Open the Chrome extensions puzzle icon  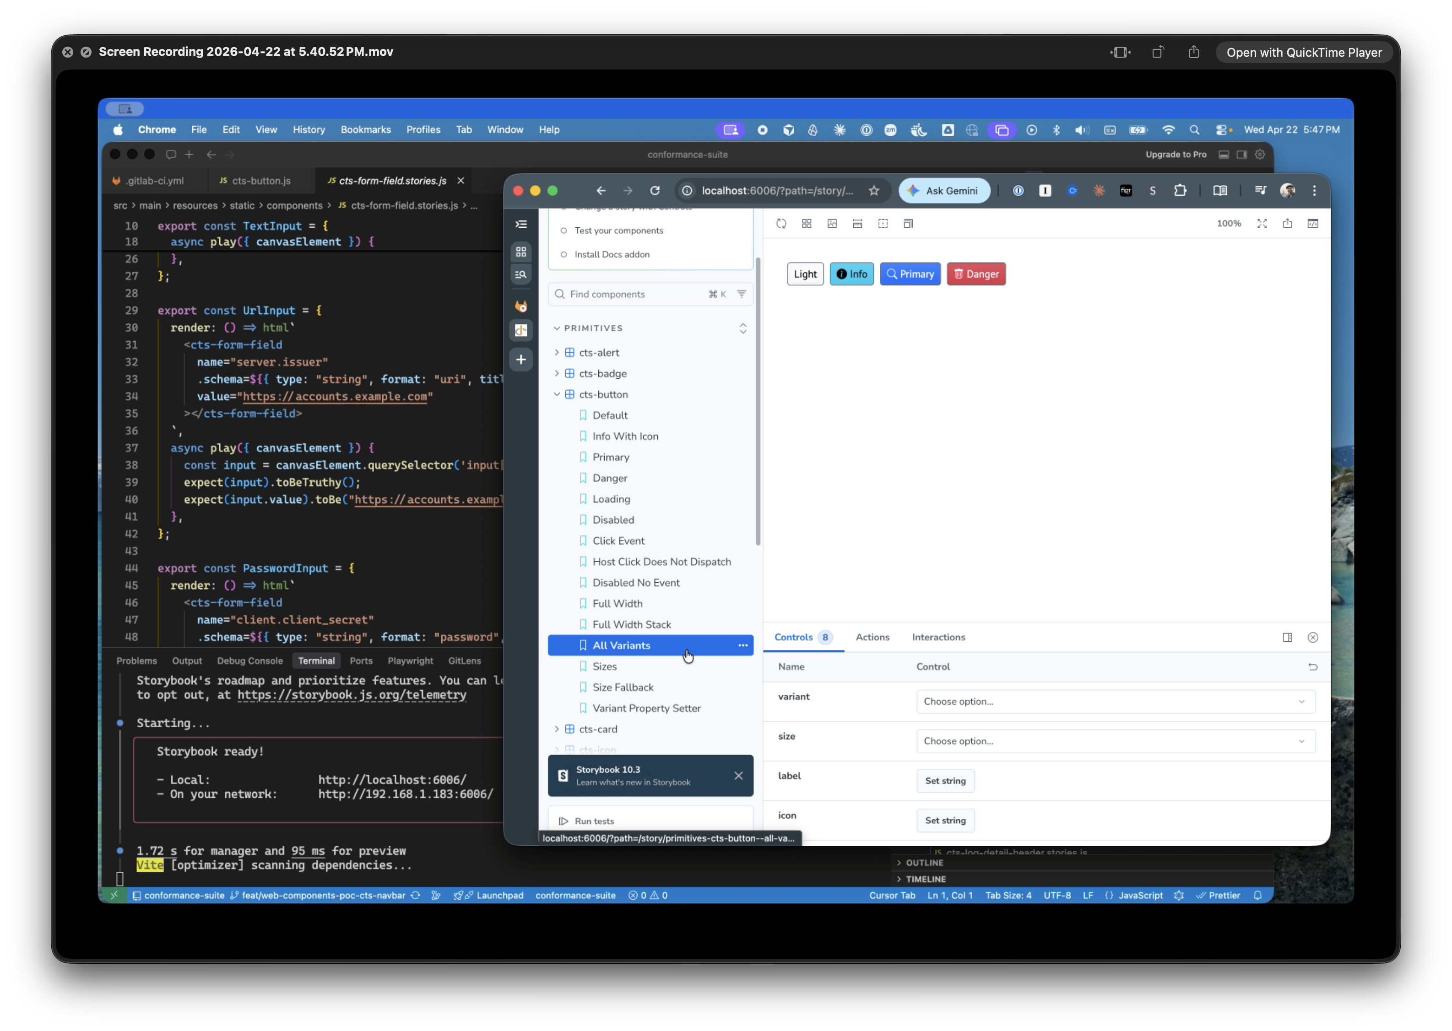pyautogui.click(x=1180, y=190)
